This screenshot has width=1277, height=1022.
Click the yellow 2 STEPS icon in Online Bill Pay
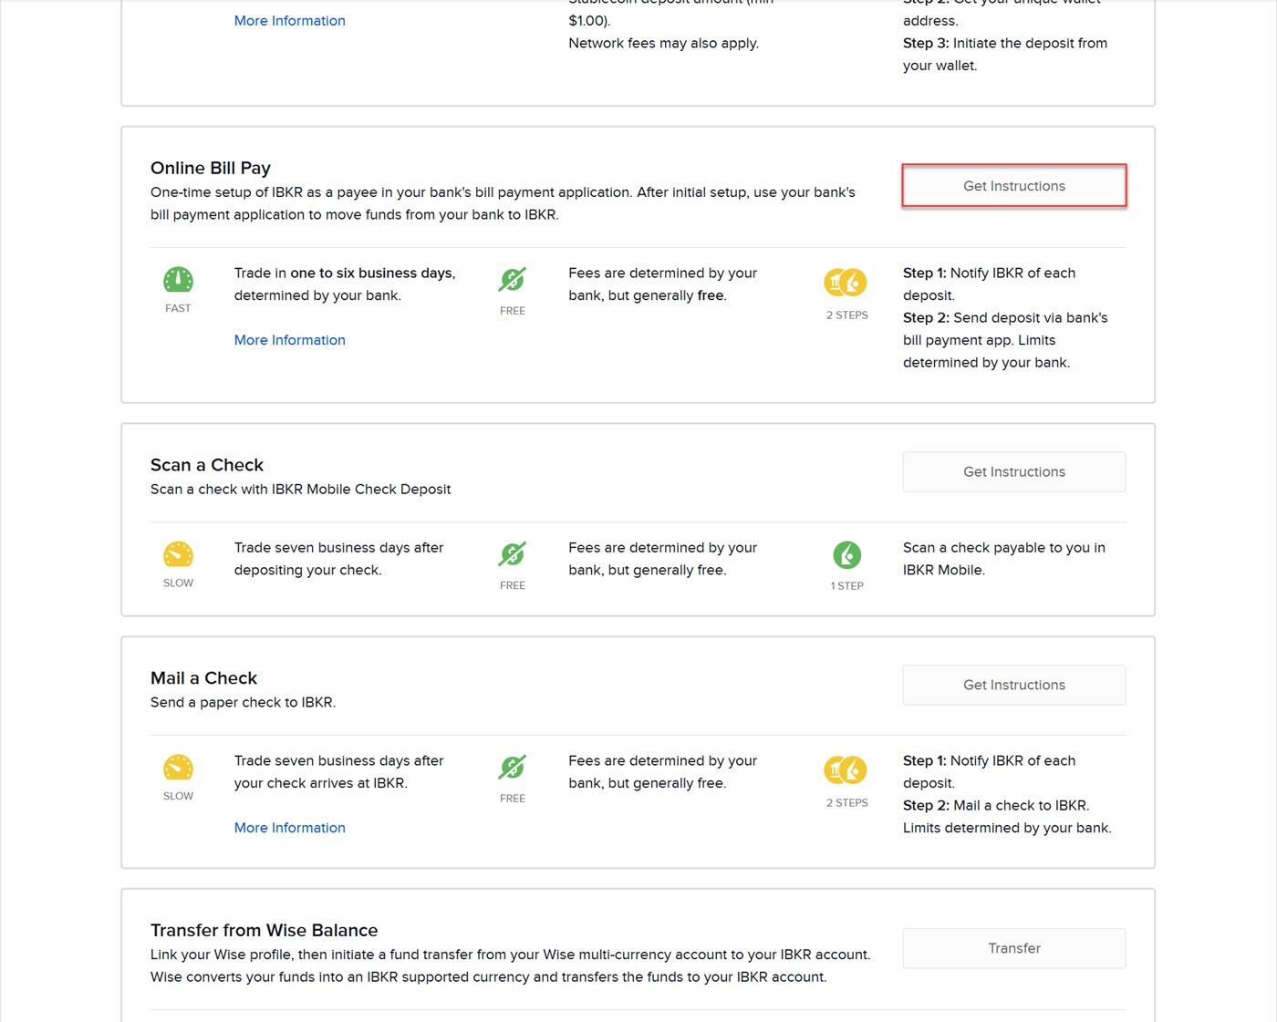pos(846,283)
